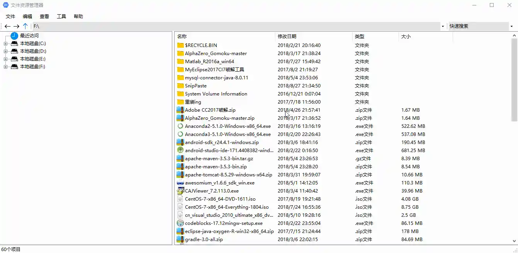Viewport: 518px width, 253px height.
Task: Sort by the 大小 column header
Action: [426, 37]
